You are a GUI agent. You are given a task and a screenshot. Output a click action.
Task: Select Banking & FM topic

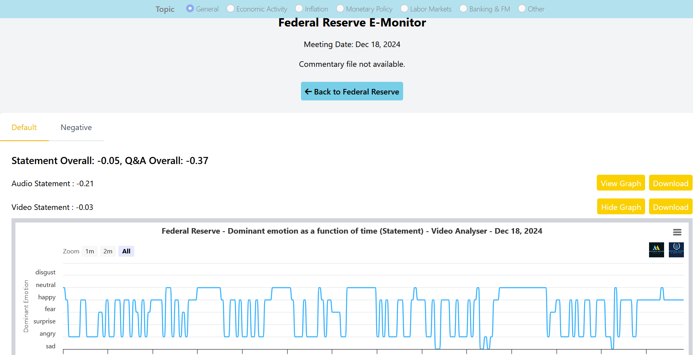(x=463, y=9)
